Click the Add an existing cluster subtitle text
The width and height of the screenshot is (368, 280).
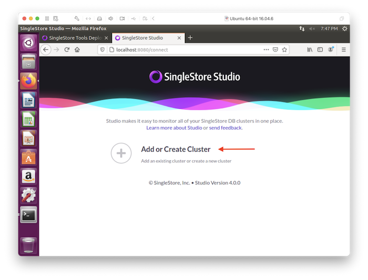tap(186, 161)
